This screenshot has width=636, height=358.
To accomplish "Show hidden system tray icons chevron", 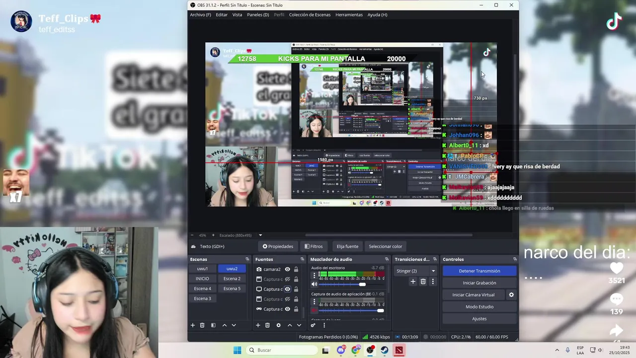I will point(556,350).
